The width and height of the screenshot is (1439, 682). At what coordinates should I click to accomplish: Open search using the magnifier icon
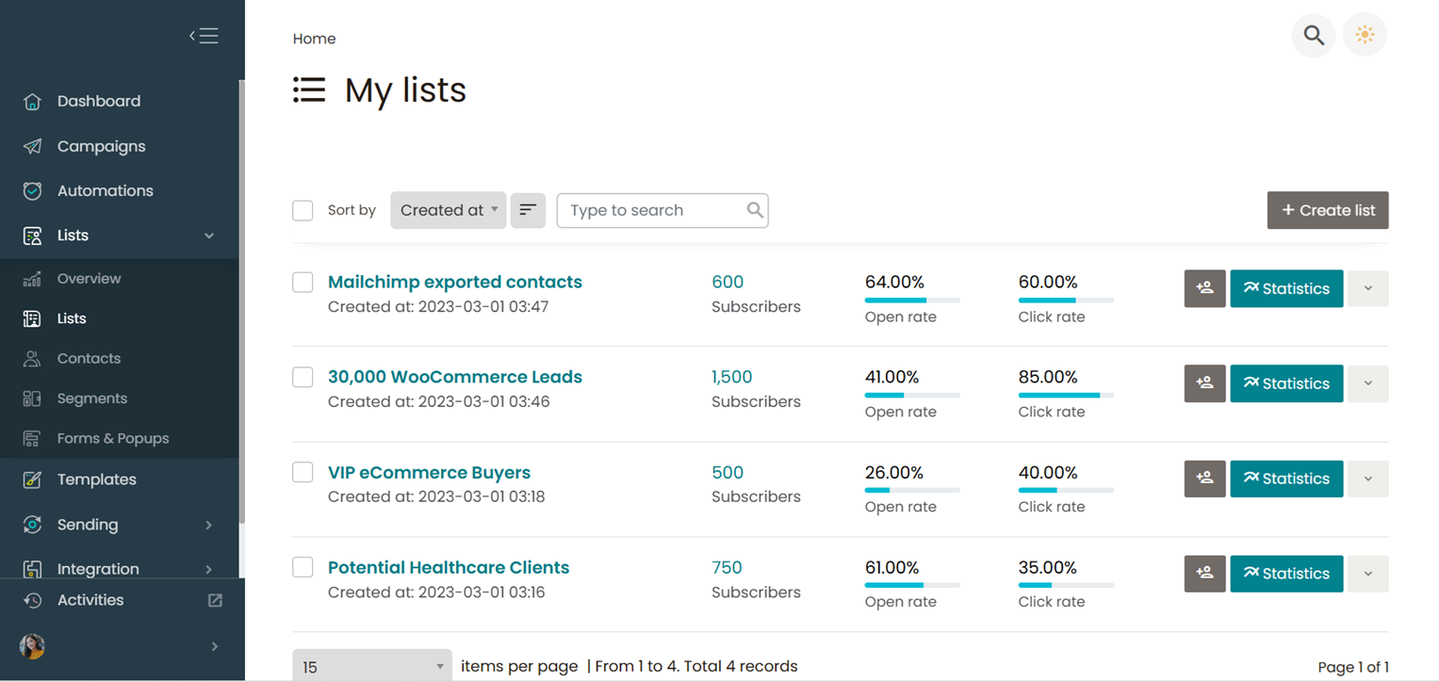(x=1313, y=36)
